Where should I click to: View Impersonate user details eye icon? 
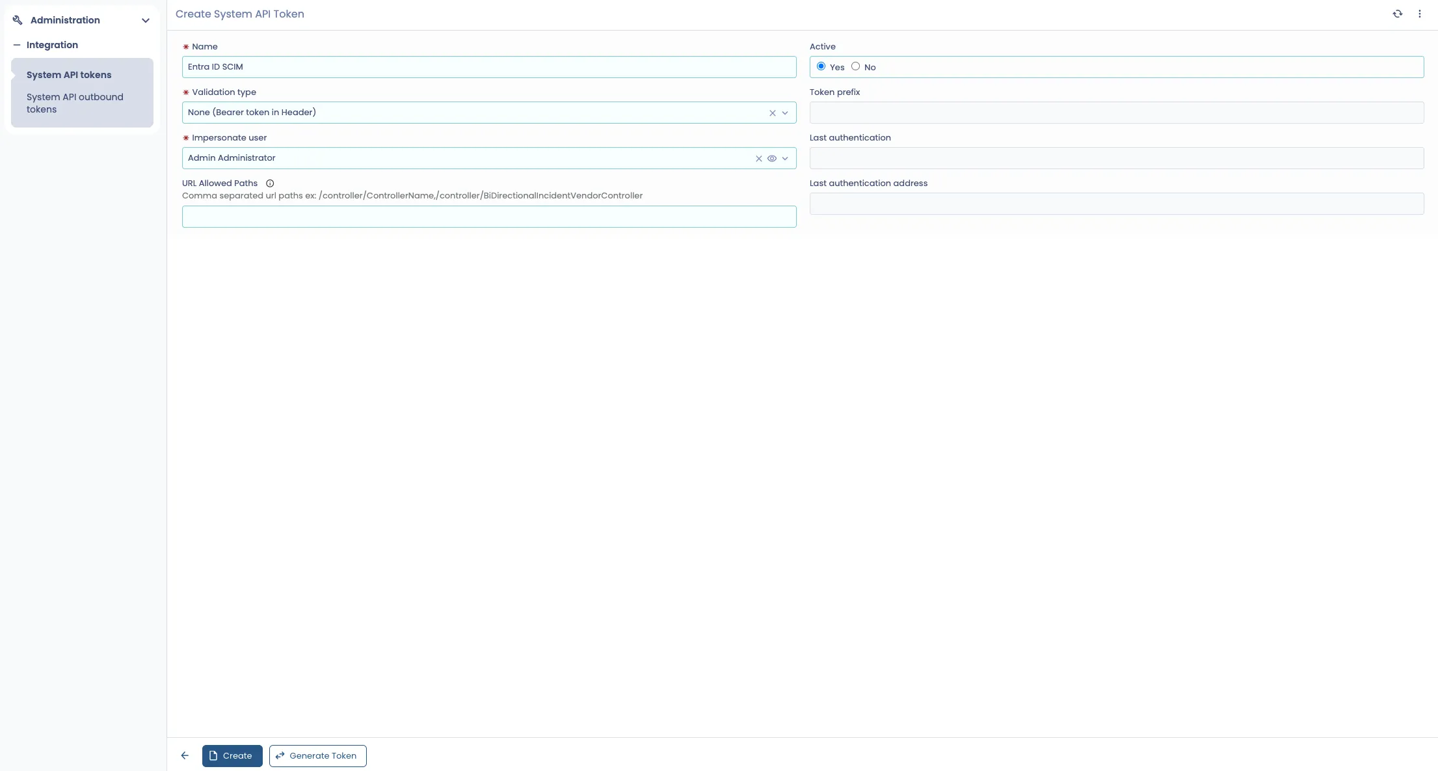point(772,158)
